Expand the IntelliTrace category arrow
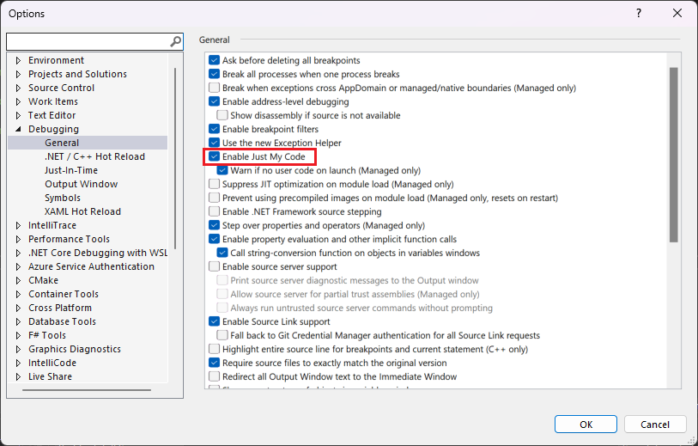 18,225
